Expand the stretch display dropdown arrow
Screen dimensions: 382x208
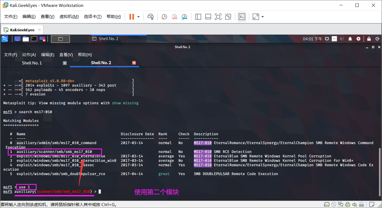(263, 17)
